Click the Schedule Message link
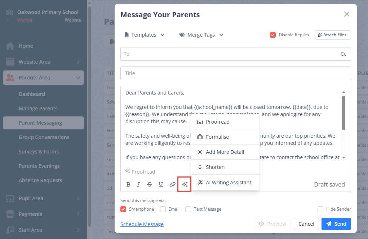Screen dimensions: 368x239 tap(142, 224)
